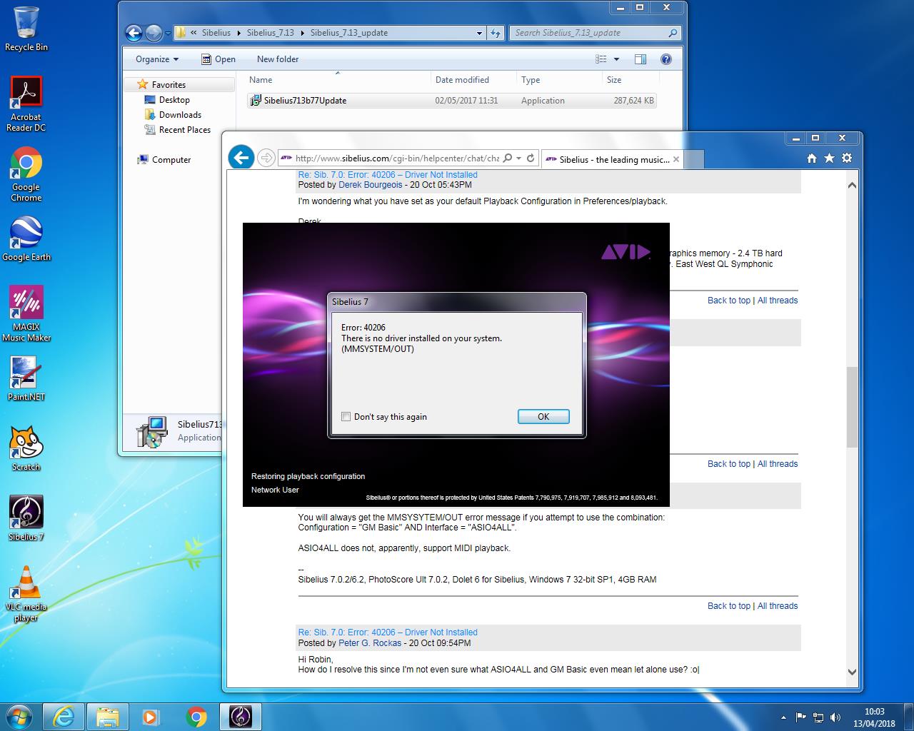Open the Organize dropdown menu
Viewport: 914px width, 731px height.
click(157, 59)
